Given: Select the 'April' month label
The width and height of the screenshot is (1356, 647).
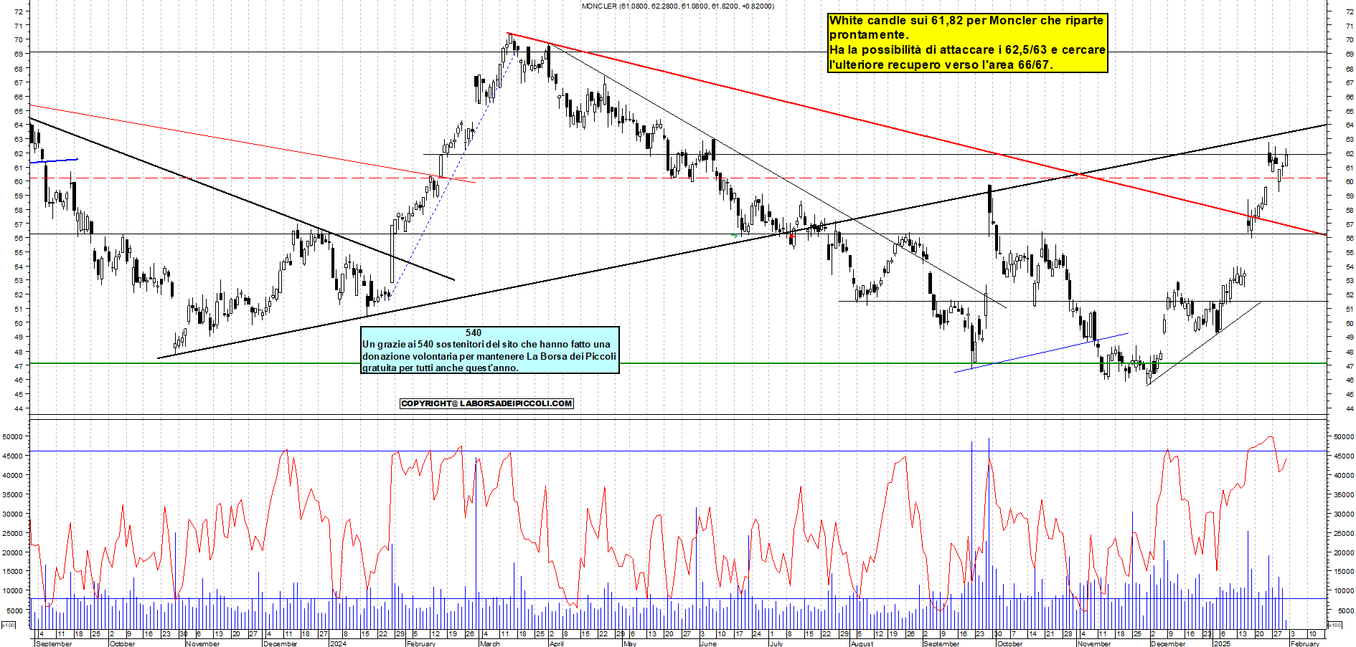Looking at the screenshot, I should point(556,643).
